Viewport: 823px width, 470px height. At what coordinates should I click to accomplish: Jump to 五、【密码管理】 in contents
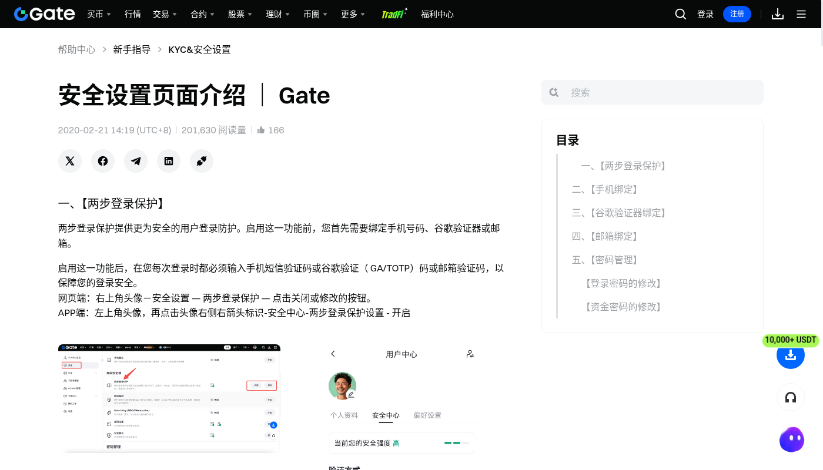607,260
